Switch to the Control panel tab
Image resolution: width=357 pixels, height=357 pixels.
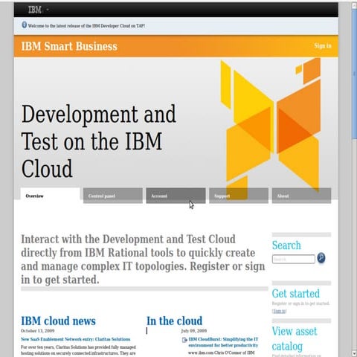click(113, 196)
